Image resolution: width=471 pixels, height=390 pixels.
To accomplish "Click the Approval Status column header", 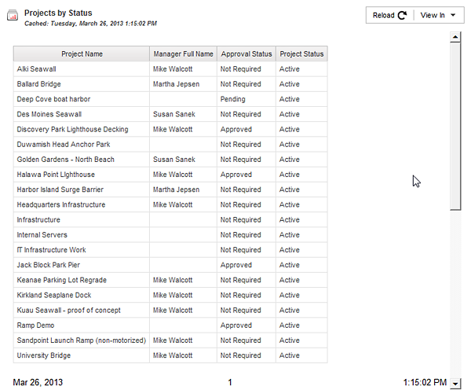I will tap(246, 54).
